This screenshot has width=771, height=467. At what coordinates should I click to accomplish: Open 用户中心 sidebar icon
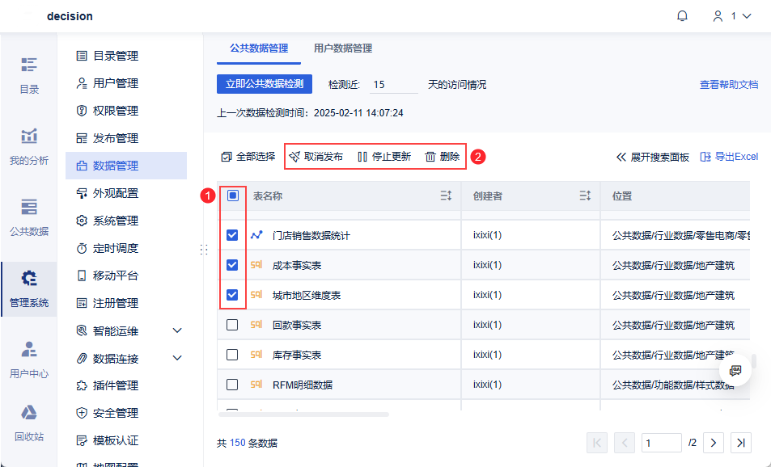tap(29, 350)
